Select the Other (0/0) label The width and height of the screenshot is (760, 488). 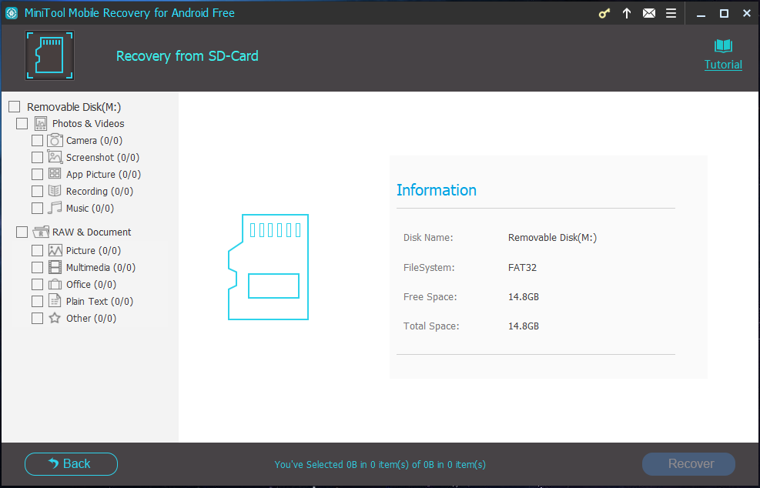91,318
